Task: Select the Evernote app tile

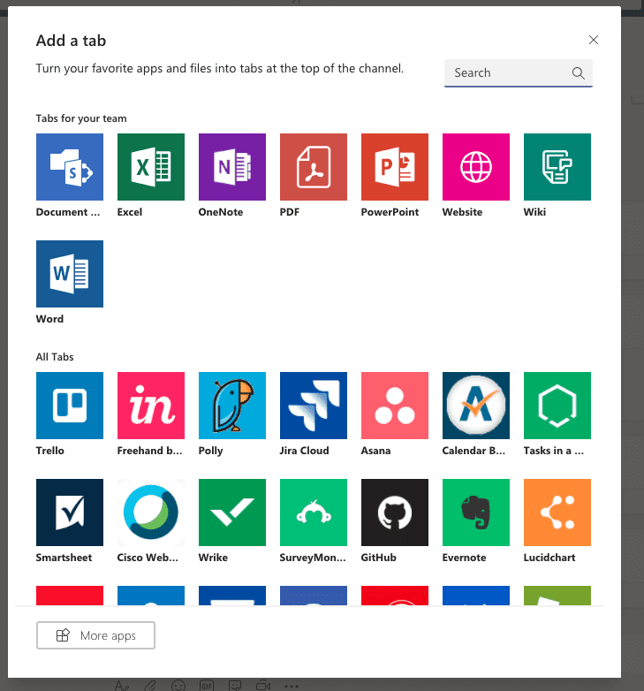Action: pos(476,513)
